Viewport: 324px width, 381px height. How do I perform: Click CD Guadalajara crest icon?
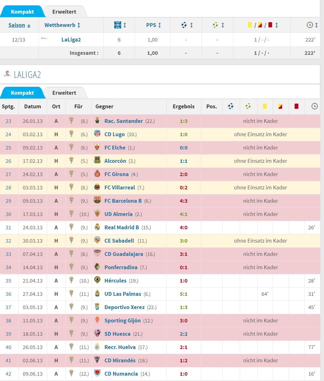[97, 254]
